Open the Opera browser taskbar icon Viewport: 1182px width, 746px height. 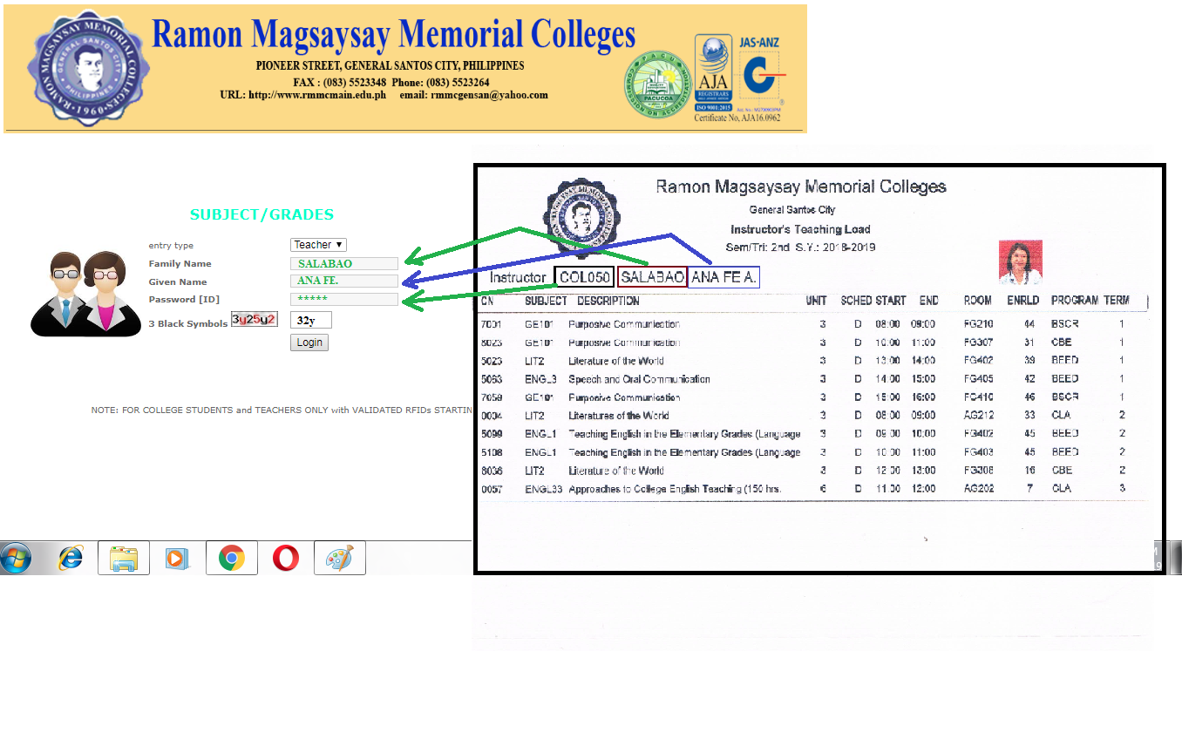point(286,558)
